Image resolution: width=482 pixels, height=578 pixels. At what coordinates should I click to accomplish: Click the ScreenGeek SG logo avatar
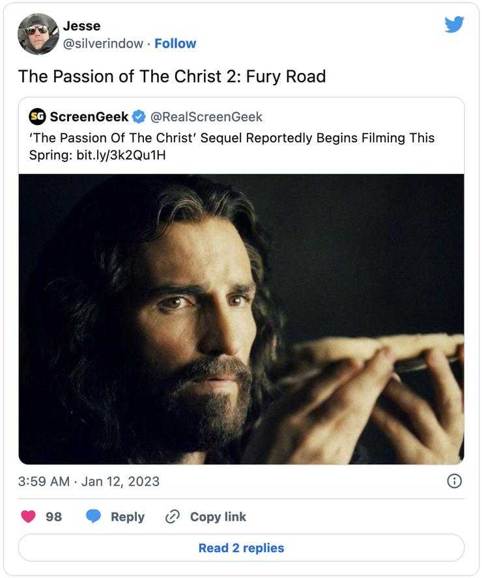38,117
